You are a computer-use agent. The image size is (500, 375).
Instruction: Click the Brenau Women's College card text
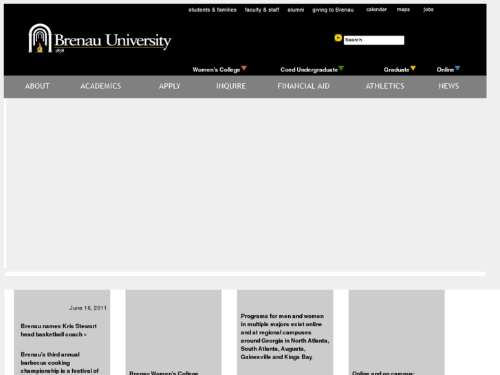point(164,373)
